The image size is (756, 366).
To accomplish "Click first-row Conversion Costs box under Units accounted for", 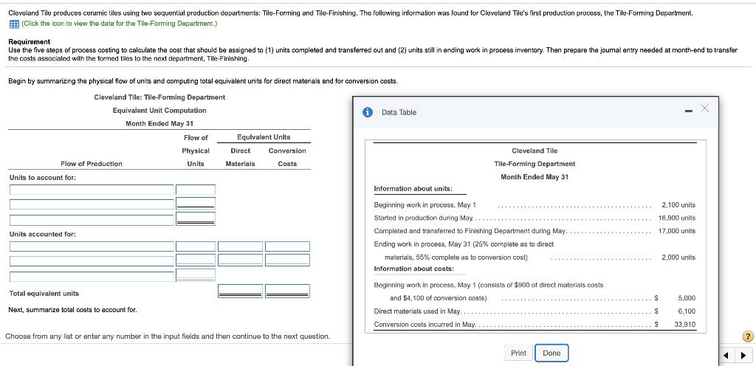I will click(287, 246).
